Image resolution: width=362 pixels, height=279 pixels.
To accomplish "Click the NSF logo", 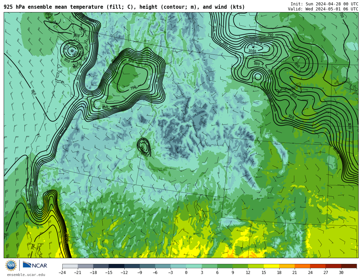I will (x=11, y=265).
